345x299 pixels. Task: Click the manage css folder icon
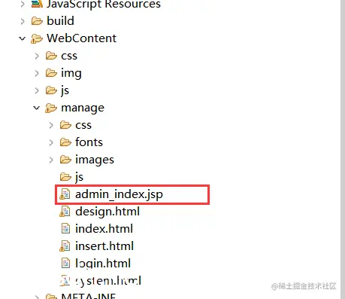pyautogui.click(x=65, y=125)
